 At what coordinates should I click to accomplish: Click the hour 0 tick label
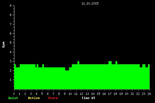[x=14, y=94]
